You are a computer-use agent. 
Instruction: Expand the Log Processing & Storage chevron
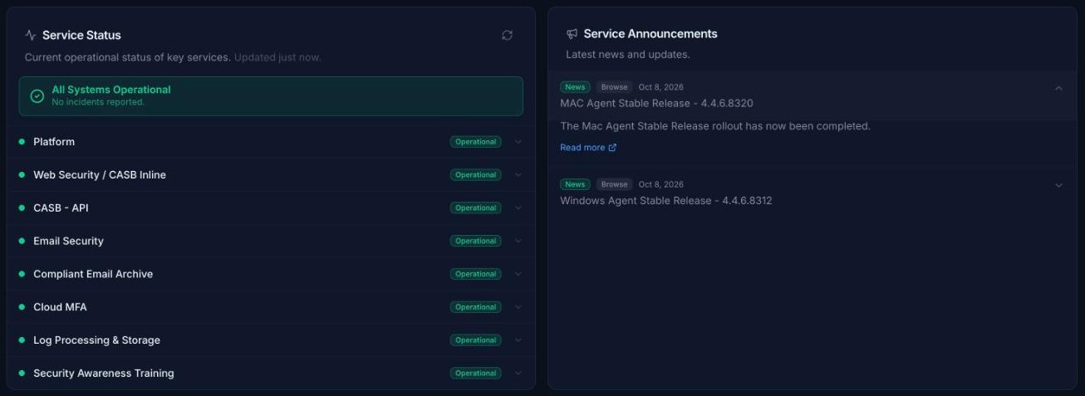pos(518,340)
